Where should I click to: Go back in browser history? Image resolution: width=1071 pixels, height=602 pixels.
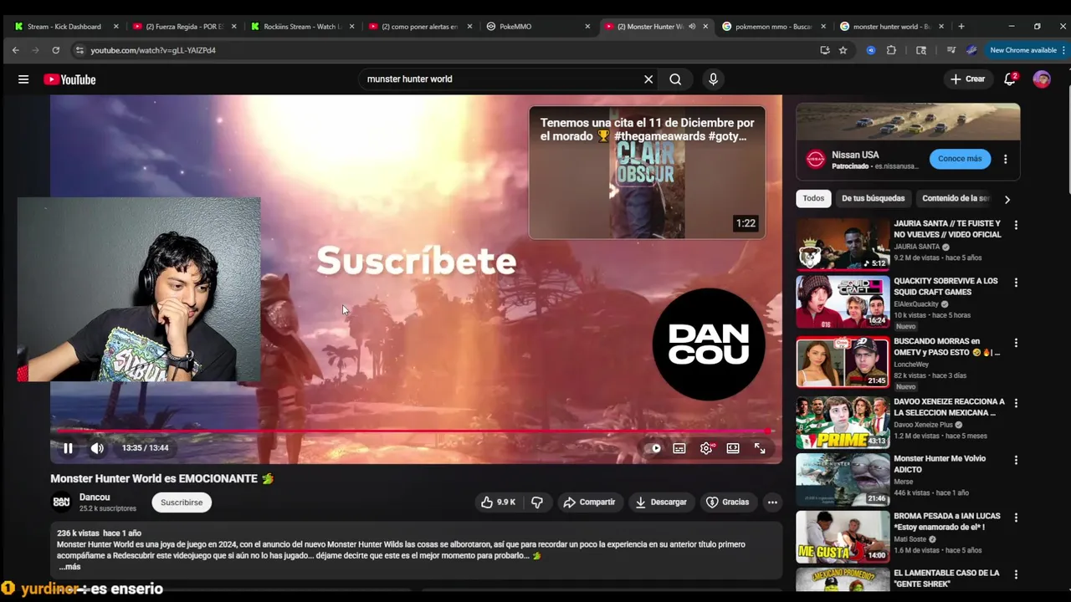(16, 50)
